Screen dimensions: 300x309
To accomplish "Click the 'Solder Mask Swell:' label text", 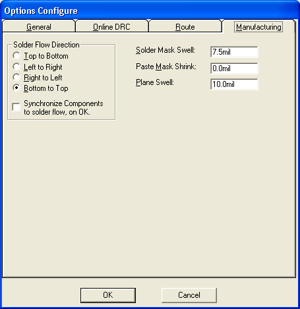I will coord(165,50).
